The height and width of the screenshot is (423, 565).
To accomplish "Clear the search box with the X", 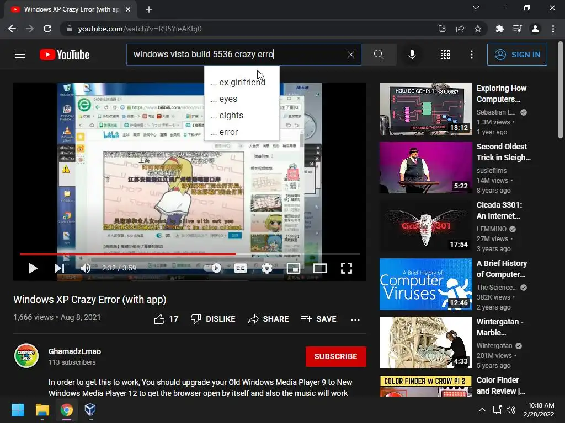I will 350,55.
